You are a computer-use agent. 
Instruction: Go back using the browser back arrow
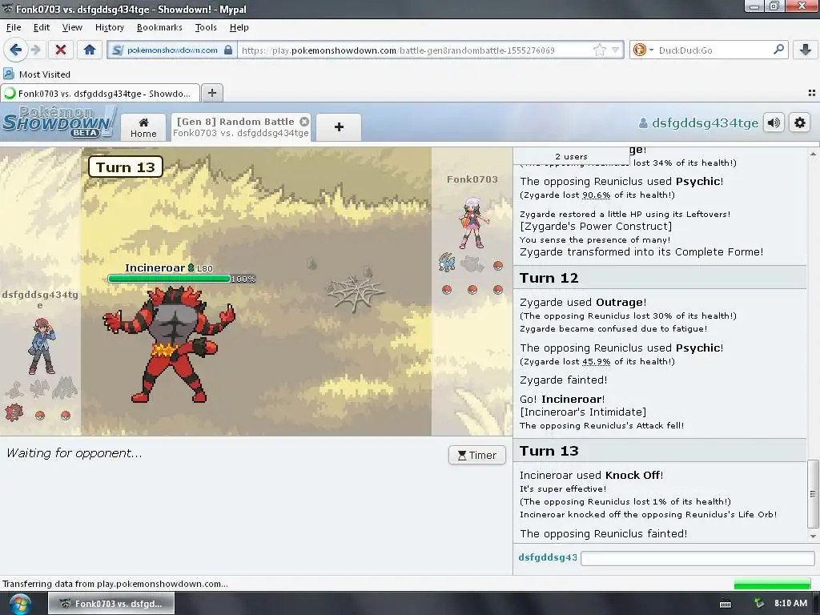tap(15, 50)
